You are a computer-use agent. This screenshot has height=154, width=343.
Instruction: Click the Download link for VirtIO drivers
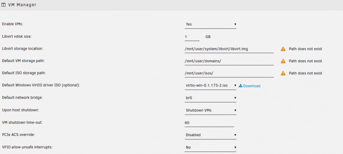click(252, 86)
